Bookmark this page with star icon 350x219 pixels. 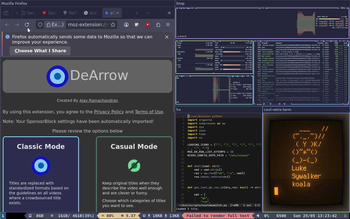coord(113,25)
